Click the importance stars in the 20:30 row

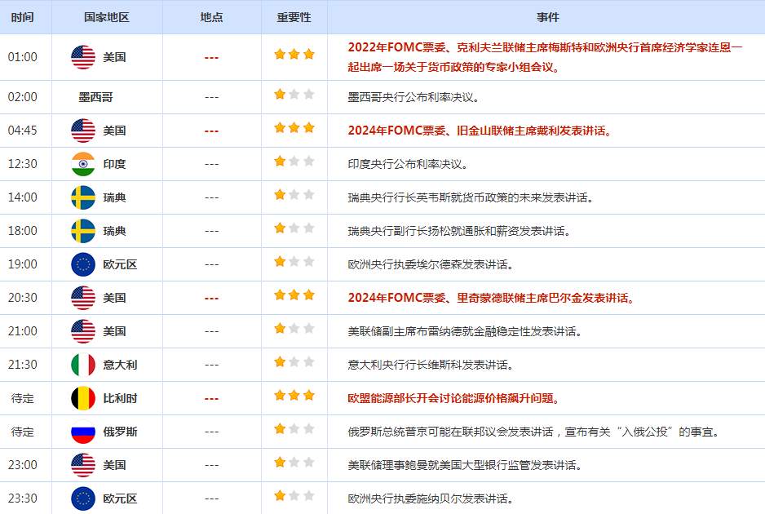[x=294, y=295]
